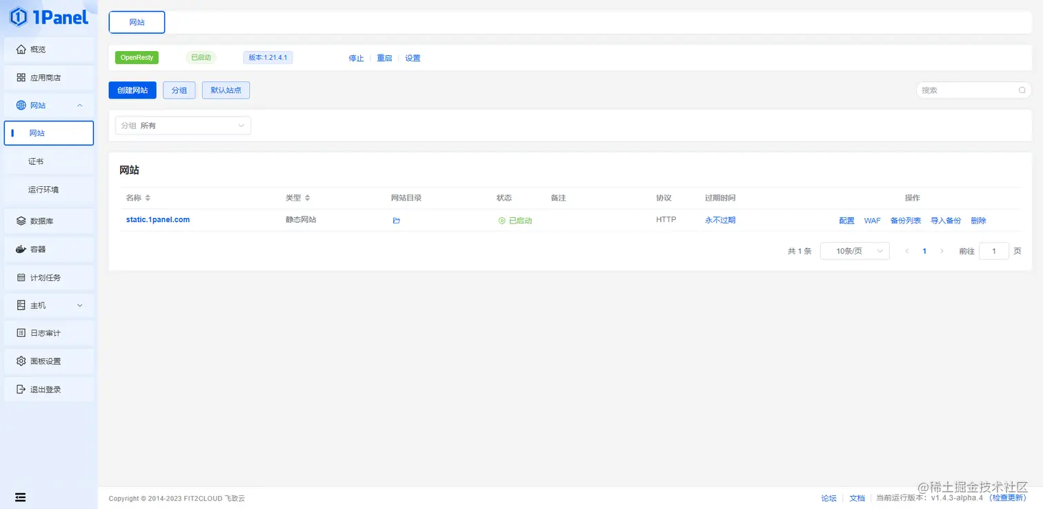This screenshot has height=509, width=1043.
Task: Open 日志审计 log audit
Action: (x=48, y=333)
